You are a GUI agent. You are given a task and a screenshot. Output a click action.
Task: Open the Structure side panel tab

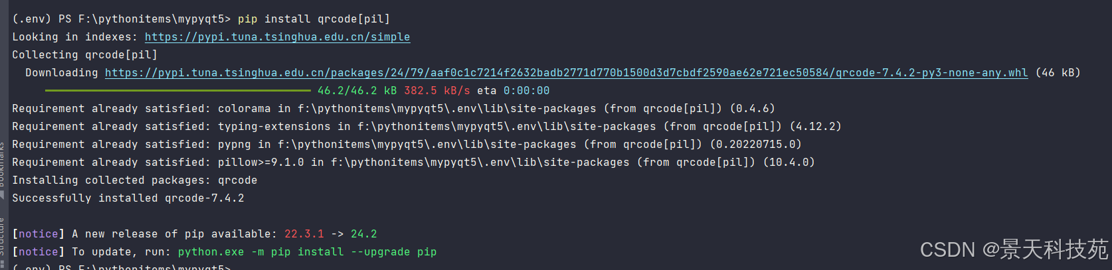pos(2,236)
